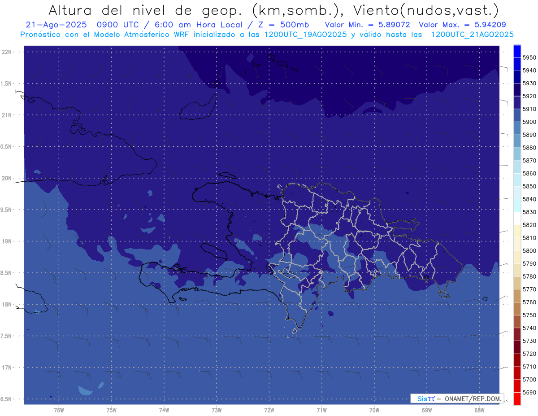Pick the color band between 5910 and 5920

pos(517,103)
